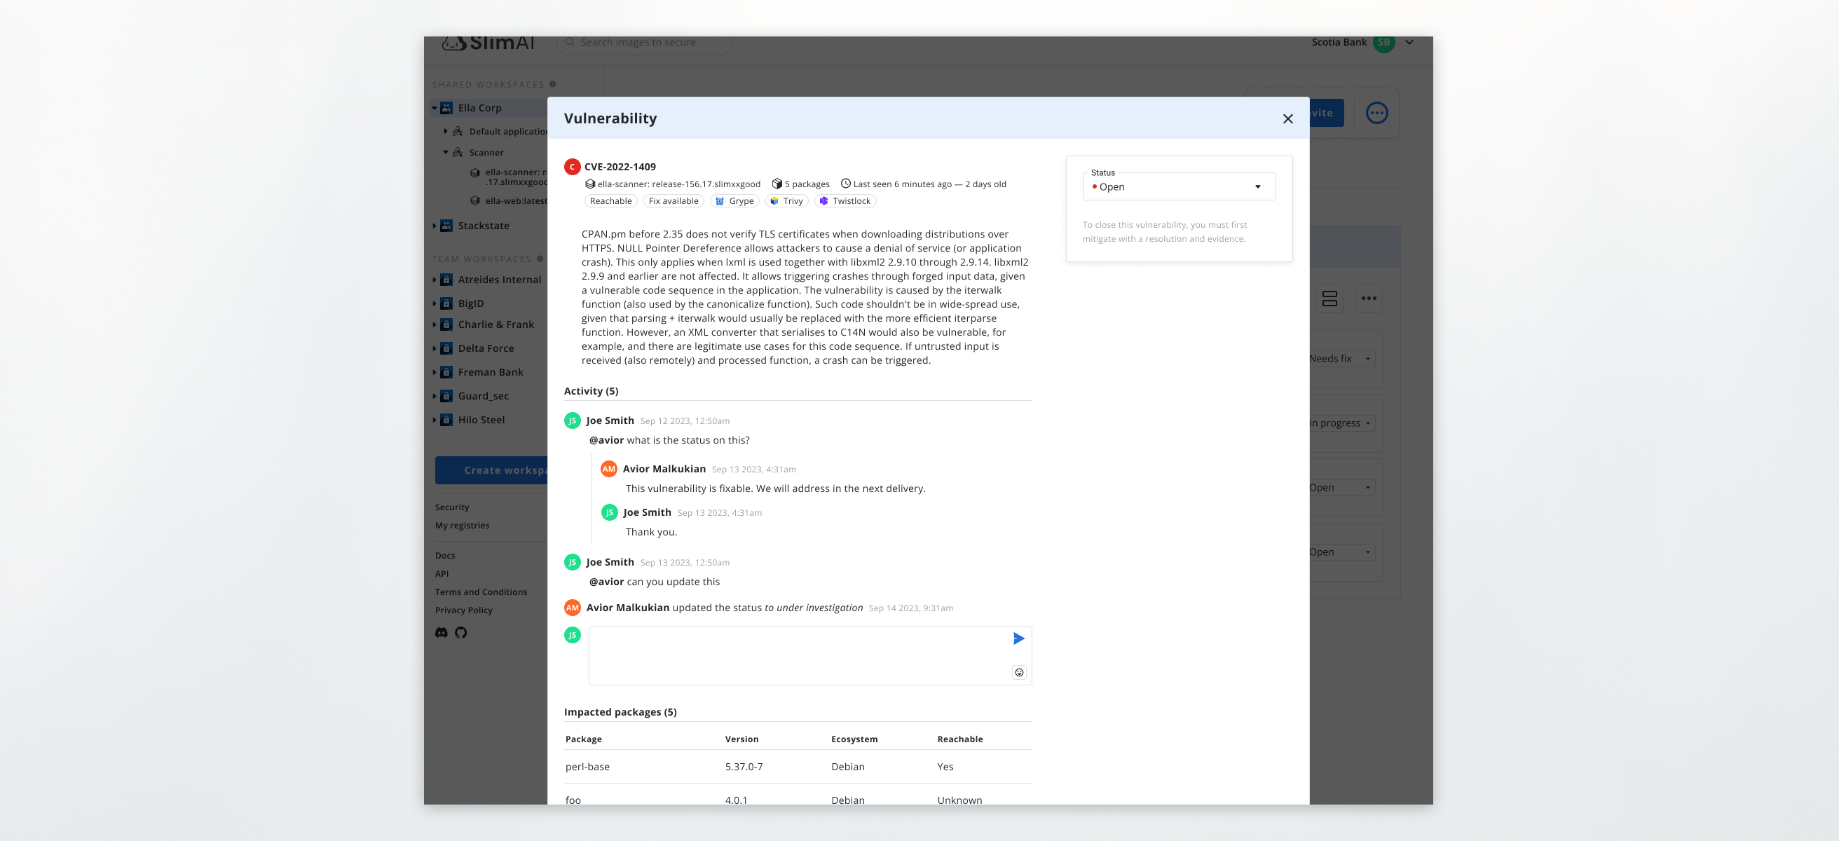The height and width of the screenshot is (841, 1839).
Task: Click the Reachable tag chip
Action: point(610,201)
